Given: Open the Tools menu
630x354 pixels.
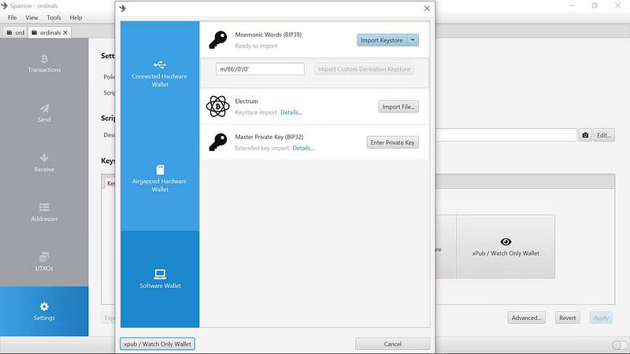Looking at the screenshot, I should pyautogui.click(x=54, y=17).
